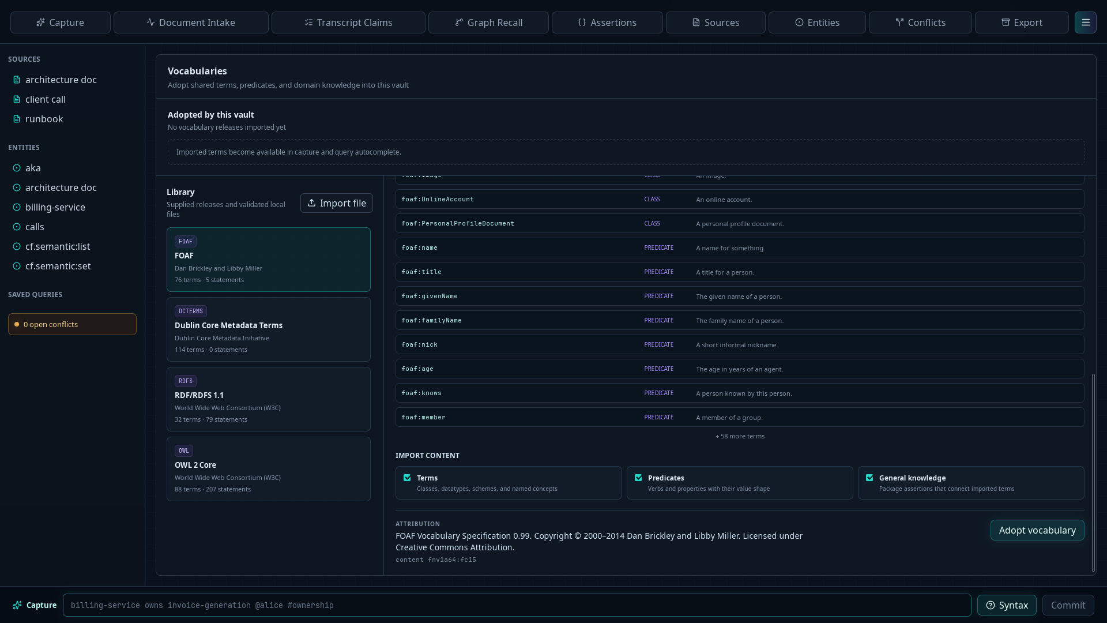Image resolution: width=1107 pixels, height=623 pixels.
Task: Click the foaf:PersonalProfileDocument term row
Action: click(740, 223)
